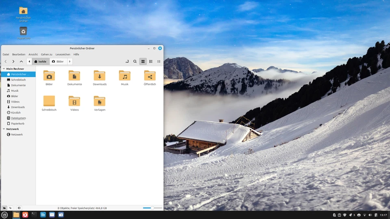
Task: Switch to icon grid view
Action: 143,61
